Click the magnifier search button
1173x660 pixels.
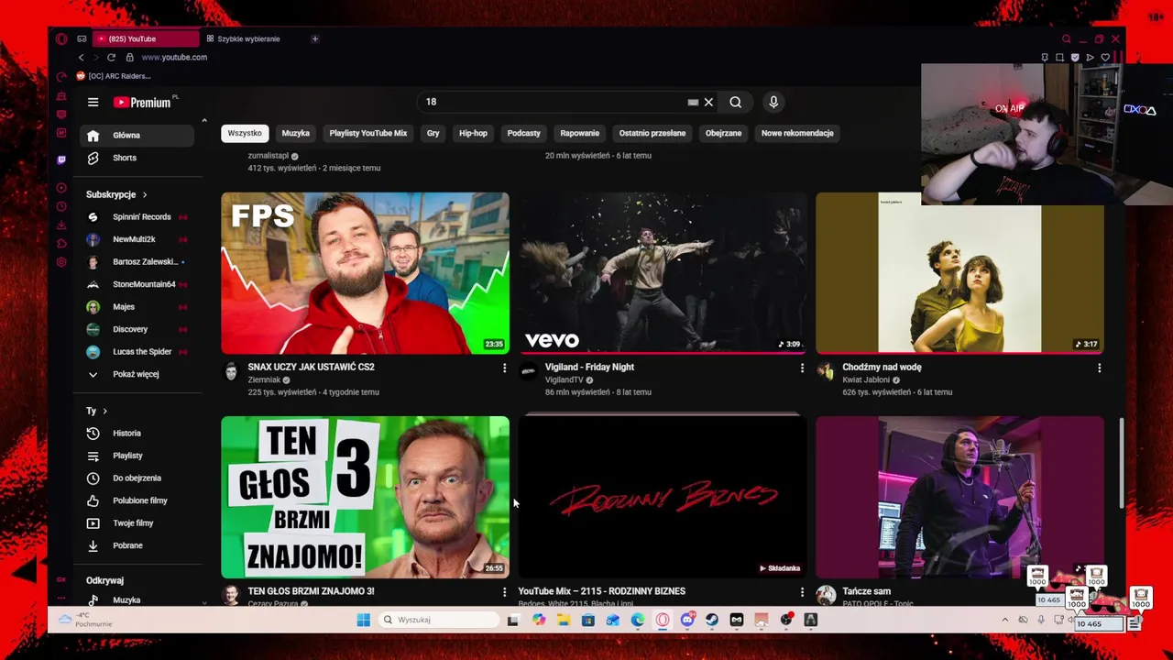click(735, 103)
